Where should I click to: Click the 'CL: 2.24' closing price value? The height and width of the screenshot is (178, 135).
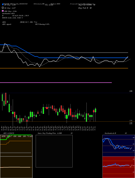click(49, 5)
